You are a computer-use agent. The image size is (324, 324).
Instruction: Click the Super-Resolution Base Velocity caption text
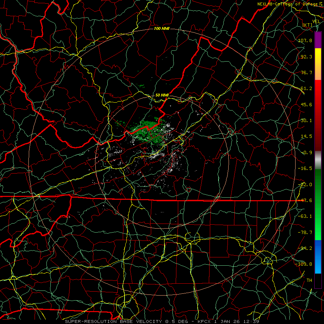162,321
